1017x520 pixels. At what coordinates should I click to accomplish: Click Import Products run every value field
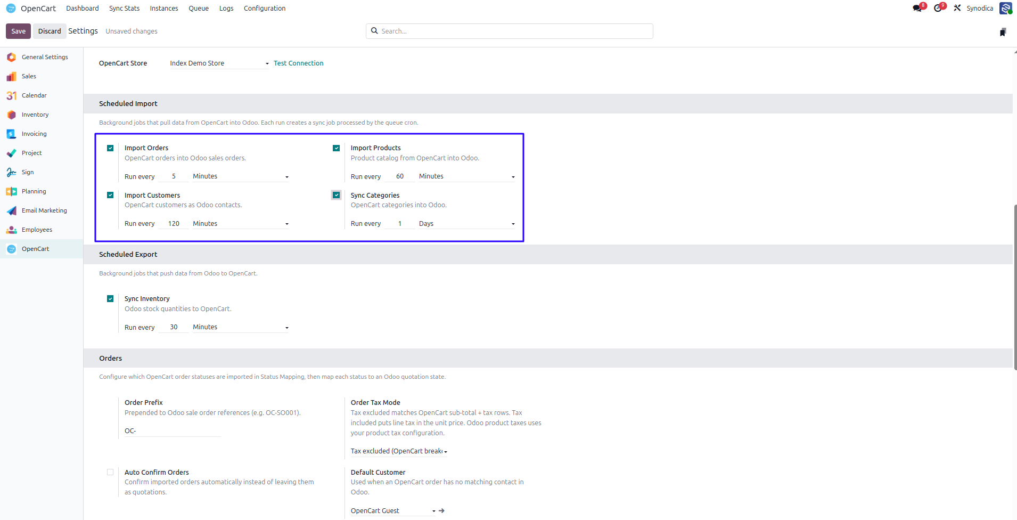point(400,176)
